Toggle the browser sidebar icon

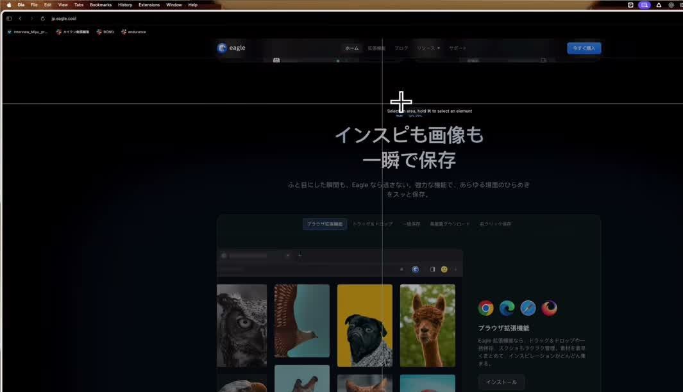coord(9,19)
